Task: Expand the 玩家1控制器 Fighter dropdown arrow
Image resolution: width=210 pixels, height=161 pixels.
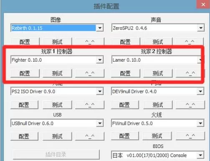Action: click(x=100, y=60)
